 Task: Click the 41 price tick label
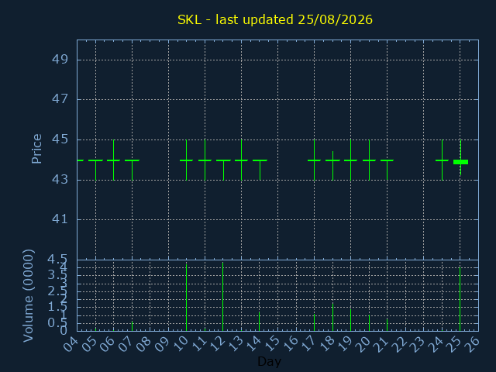click(x=60, y=219)
